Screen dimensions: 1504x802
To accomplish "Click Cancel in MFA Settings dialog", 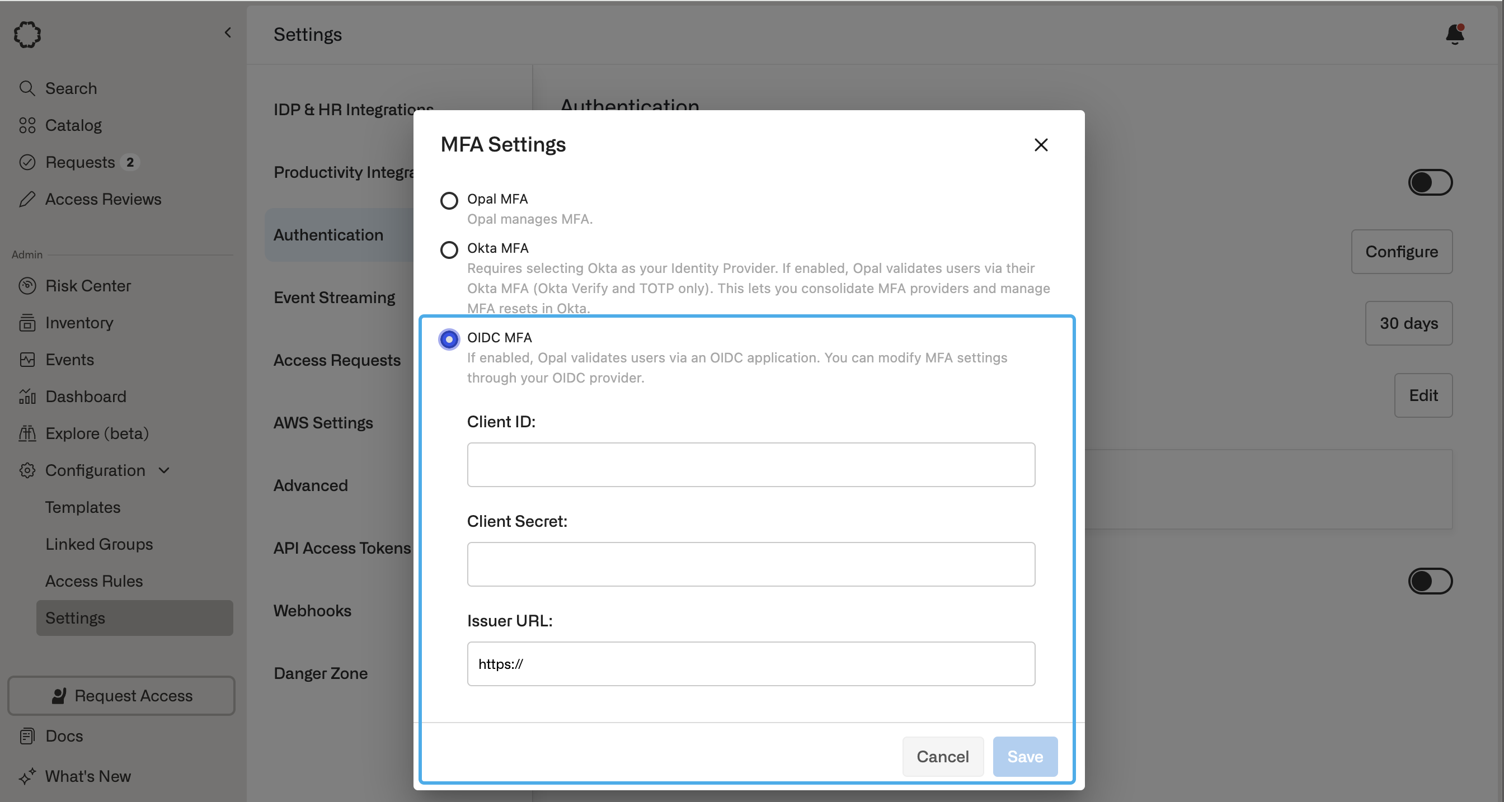I will tap(942, 757).
